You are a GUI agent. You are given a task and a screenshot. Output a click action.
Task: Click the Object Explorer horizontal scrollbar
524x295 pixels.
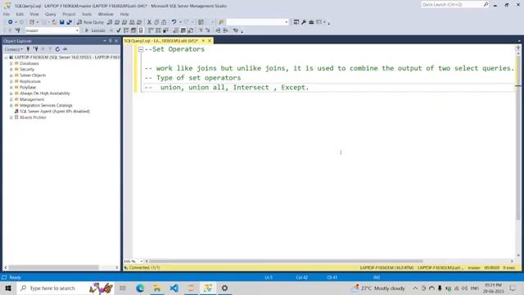[53, 268]
